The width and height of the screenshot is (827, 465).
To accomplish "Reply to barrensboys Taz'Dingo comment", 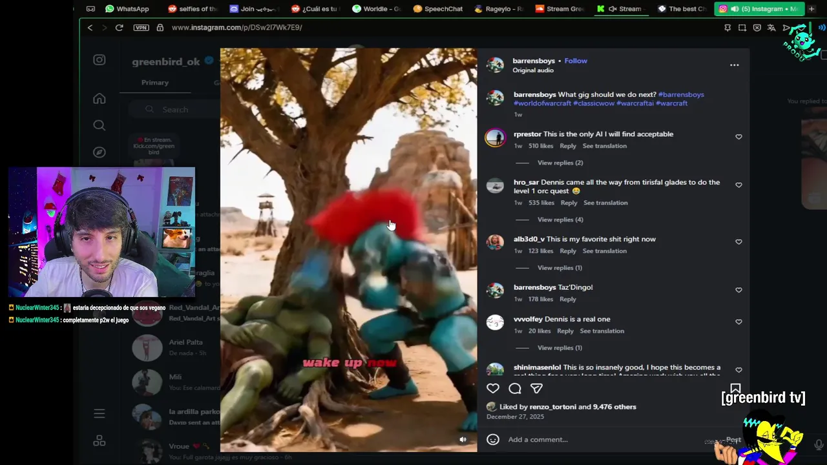I will pyautogui.click(x=568, y=299).
